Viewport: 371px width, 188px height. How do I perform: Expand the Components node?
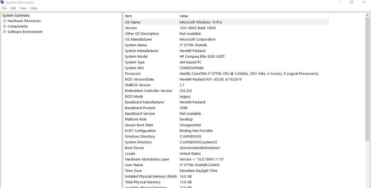(5, 26)
